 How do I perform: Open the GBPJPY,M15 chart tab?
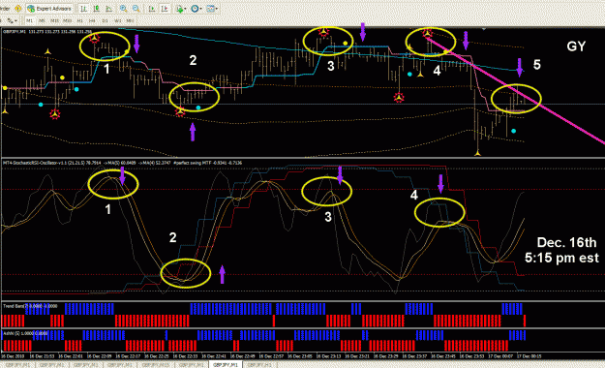[155, 365]
